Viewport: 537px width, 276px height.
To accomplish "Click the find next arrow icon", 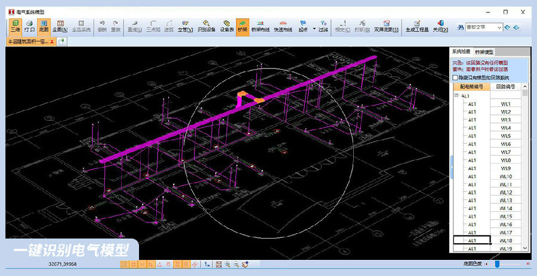I will [x=507, y=27].
